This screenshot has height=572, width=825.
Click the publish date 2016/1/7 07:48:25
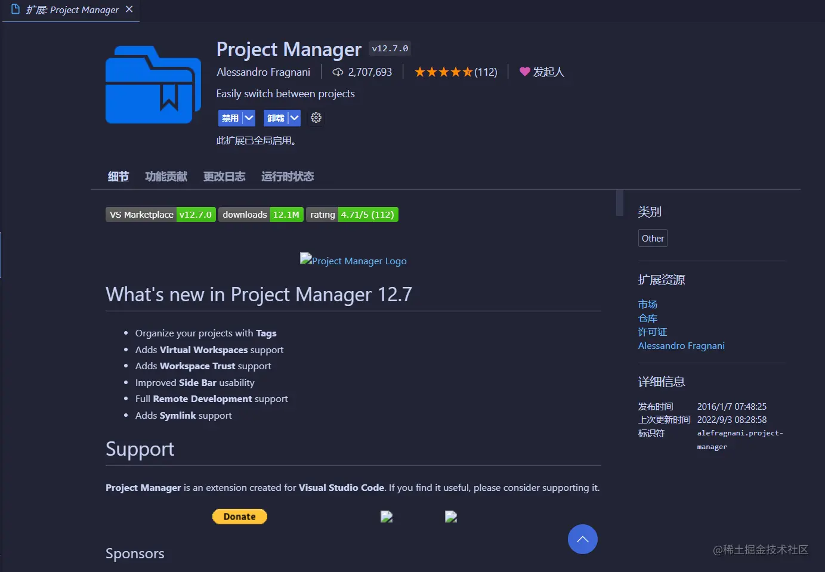click(732, 407)
